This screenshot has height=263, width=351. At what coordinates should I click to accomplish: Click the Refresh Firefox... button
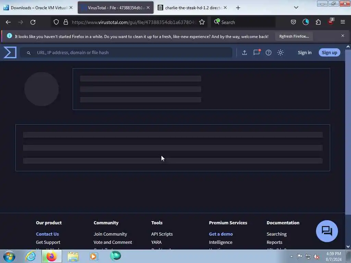click(294, 36)
